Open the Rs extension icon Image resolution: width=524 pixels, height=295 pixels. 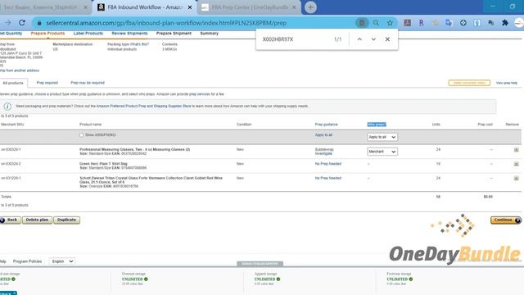click(491, 23)
